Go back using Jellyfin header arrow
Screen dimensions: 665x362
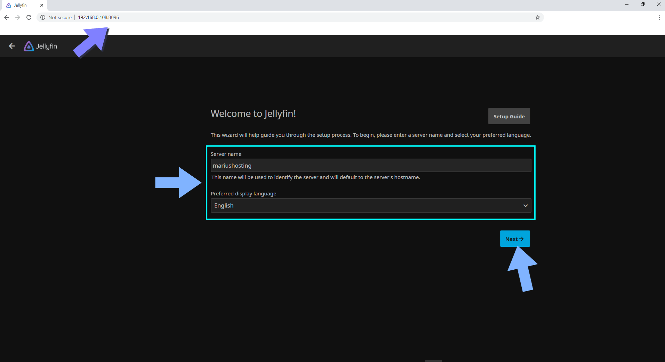(12, 46)
